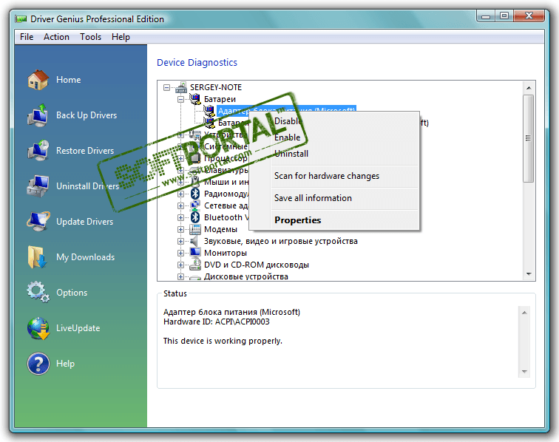The height and width of the screenshot is (442, 559).
Task: Click device tree scrollbar up arrow
Action: point(529,88)
